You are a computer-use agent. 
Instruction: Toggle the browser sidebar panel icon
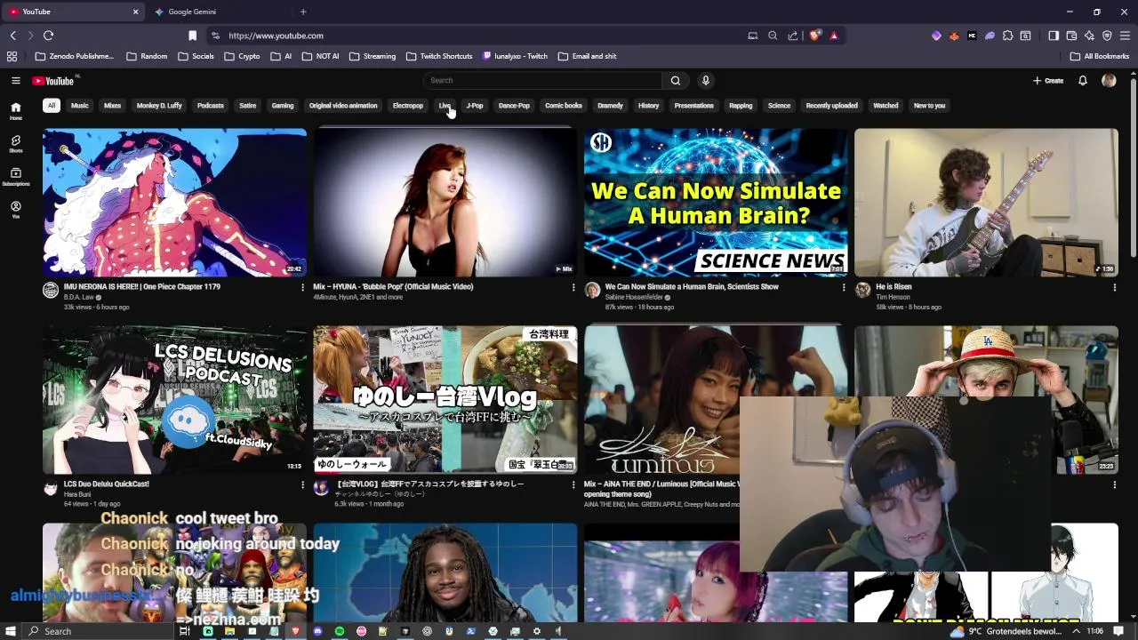point(1054,36)
